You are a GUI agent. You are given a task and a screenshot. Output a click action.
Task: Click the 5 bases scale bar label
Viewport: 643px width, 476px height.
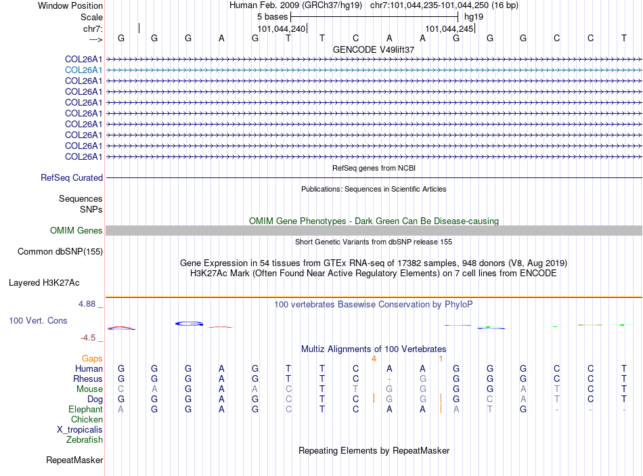point(272,17)
